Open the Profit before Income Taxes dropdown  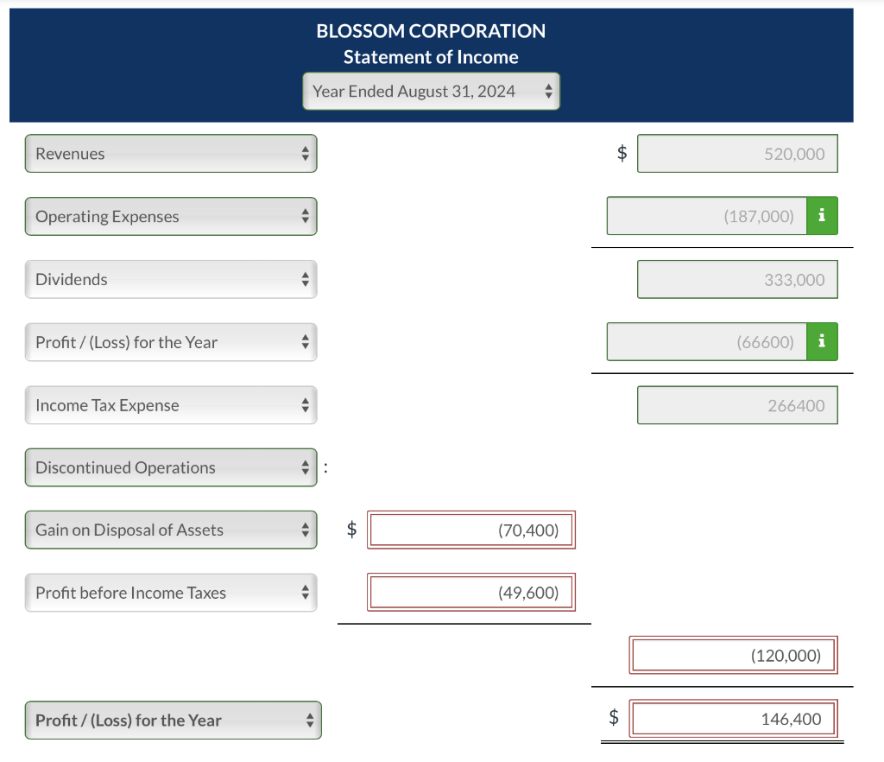click(170, 593)
